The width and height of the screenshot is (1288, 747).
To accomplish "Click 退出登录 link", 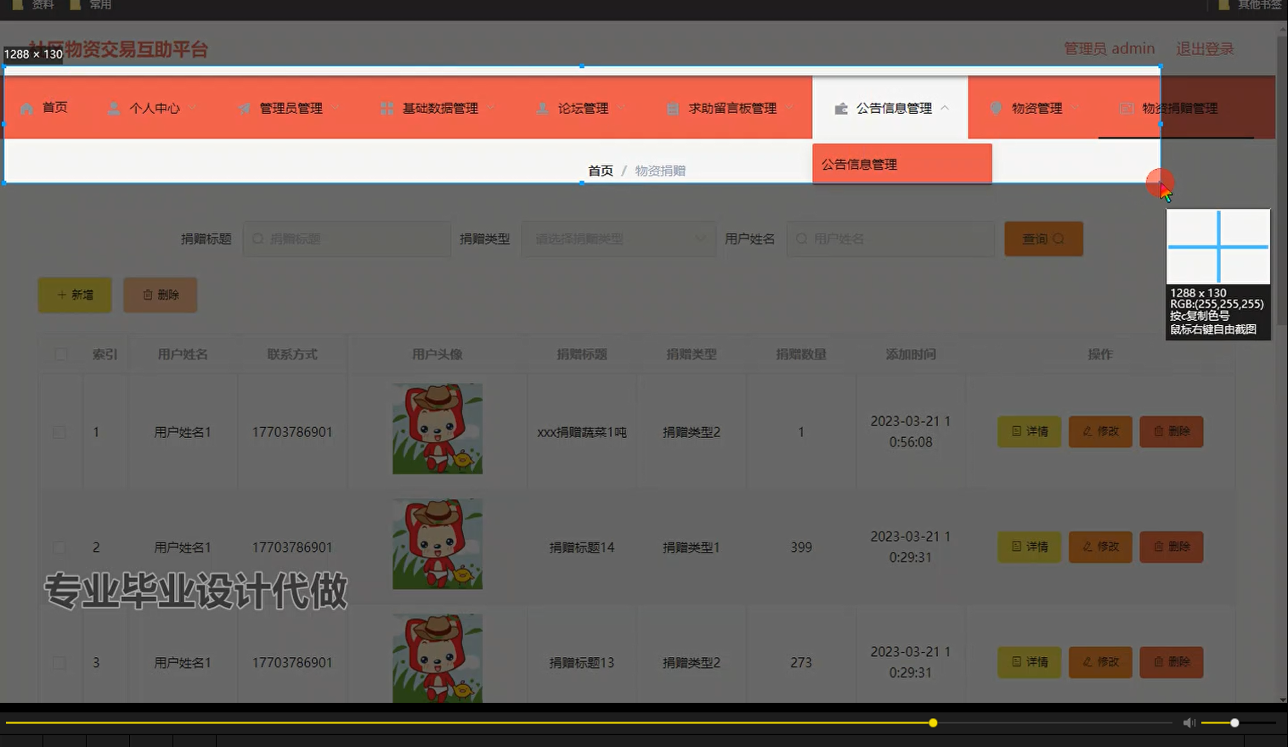I will pyautogui.click(x=1205, y=49).
